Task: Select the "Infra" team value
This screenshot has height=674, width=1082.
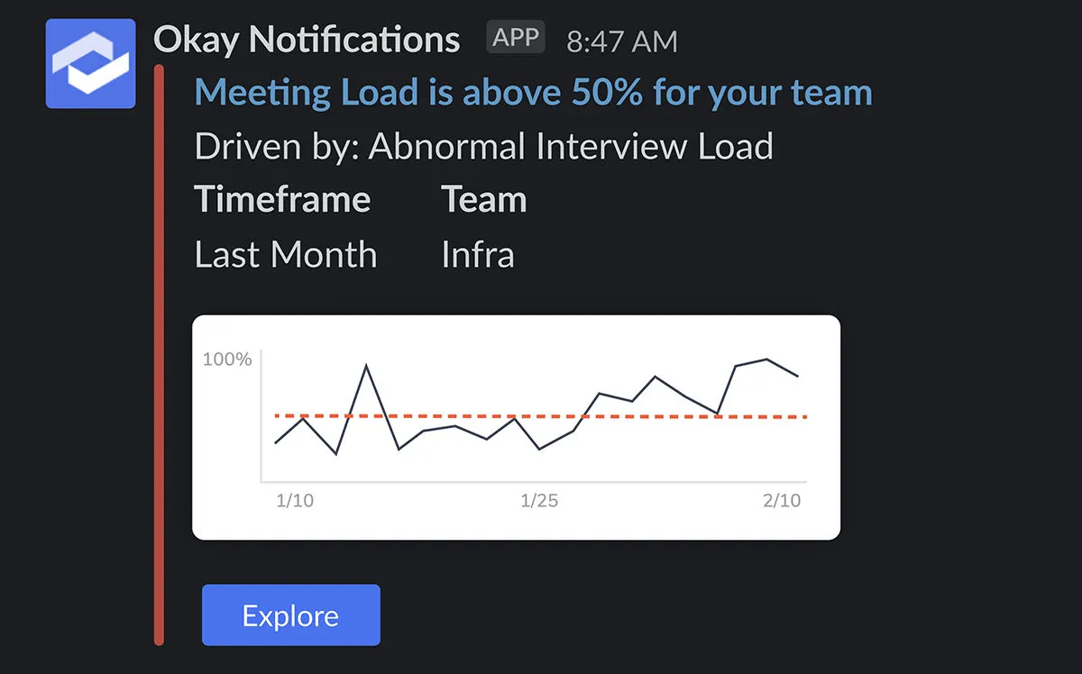Action: 477,255
